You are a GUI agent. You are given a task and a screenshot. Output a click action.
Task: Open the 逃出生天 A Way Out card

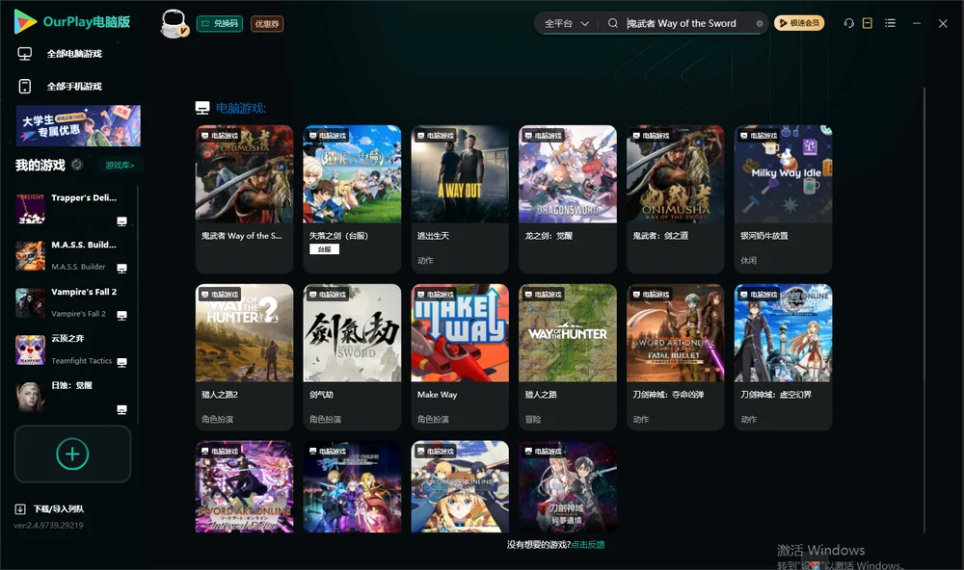click(x=460, y=199)
